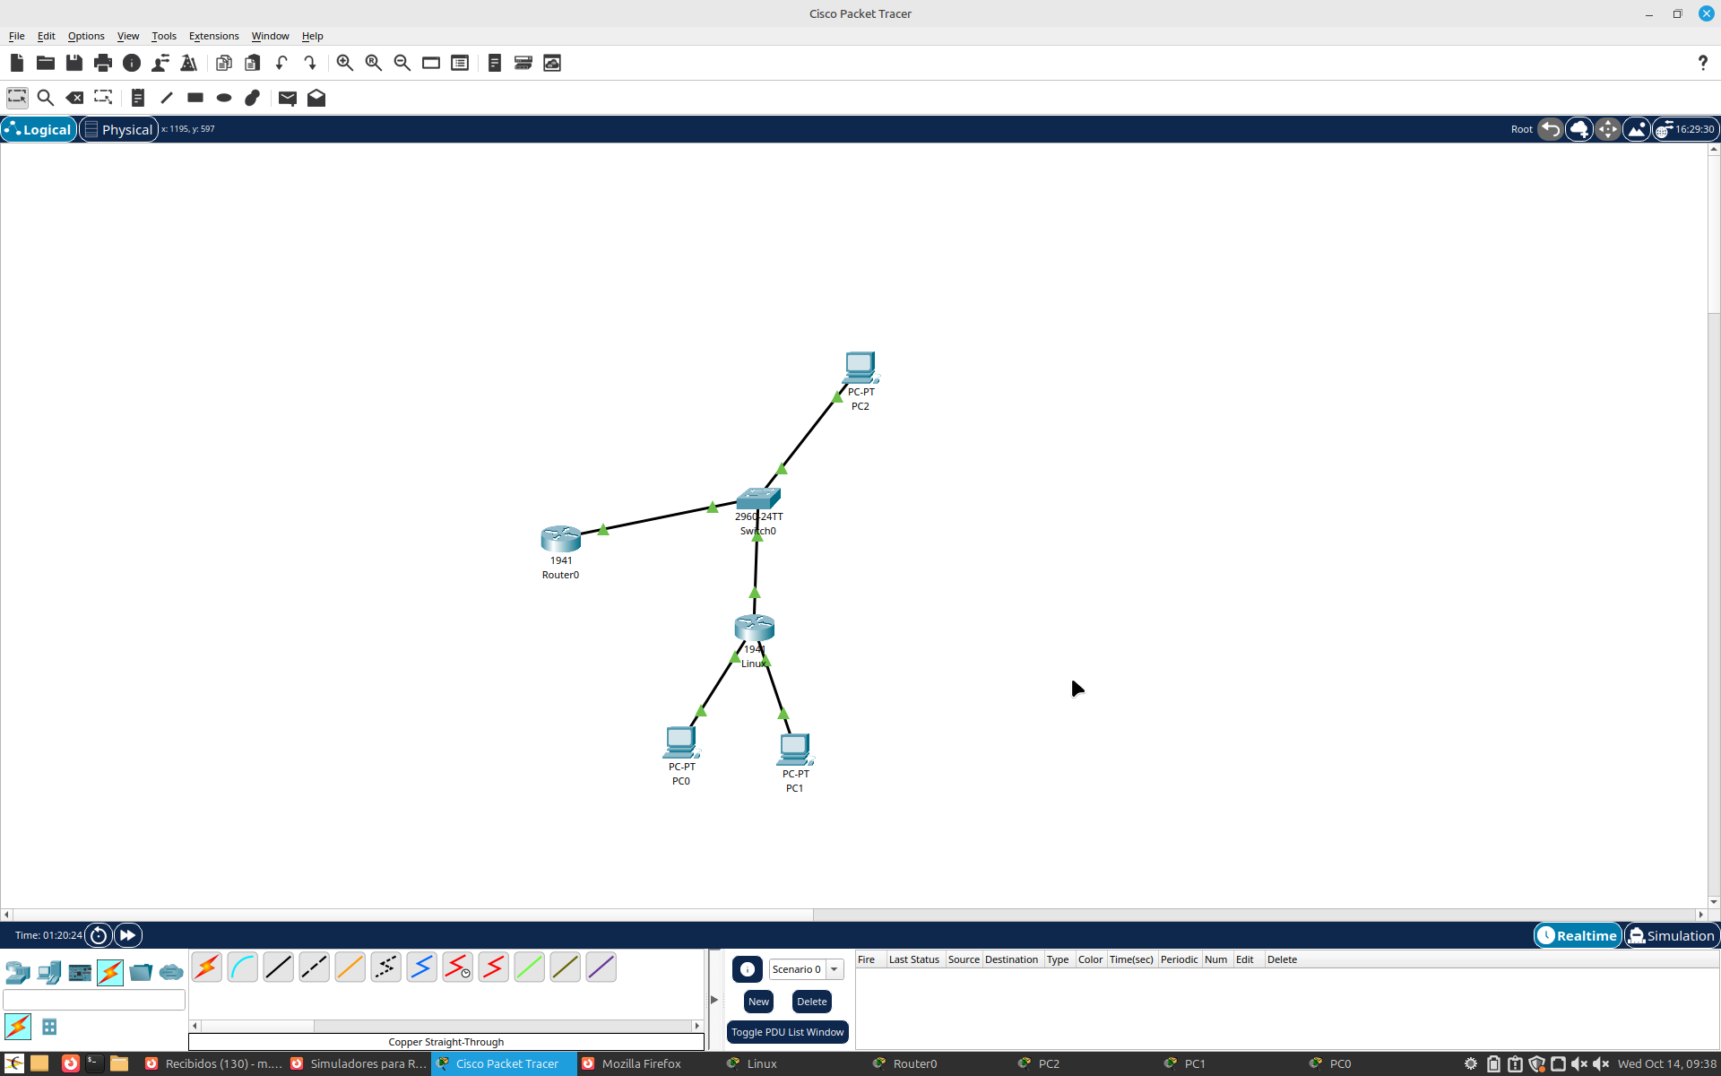
Task: Click the Zoom Out magnifier
Action: (402, 63)
